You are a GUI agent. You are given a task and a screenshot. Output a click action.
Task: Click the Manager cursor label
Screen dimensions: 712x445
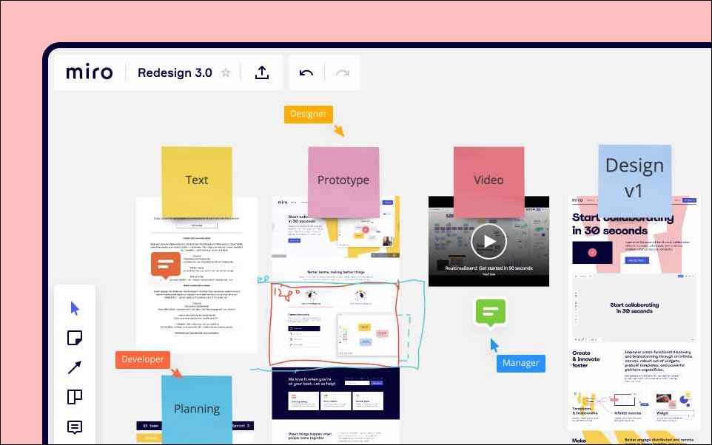click(521, 364)
